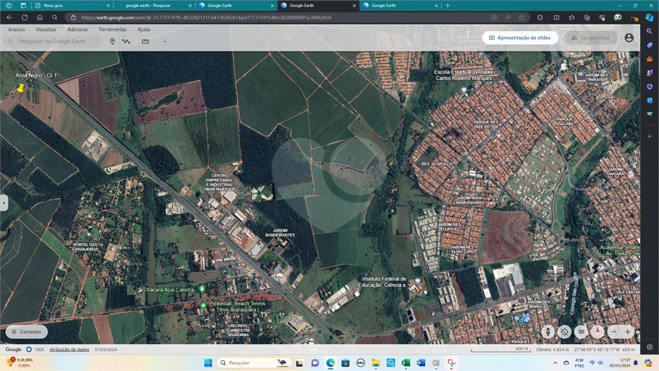Click the Escola Estadual Vereador marker
659x371 pixels.
(464, 90)
